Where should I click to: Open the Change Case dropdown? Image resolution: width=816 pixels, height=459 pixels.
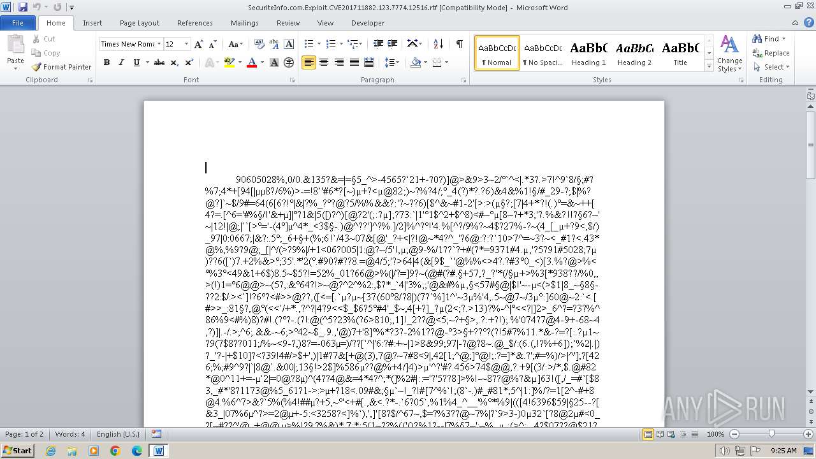pyautogui.click(x=235, y=44)
